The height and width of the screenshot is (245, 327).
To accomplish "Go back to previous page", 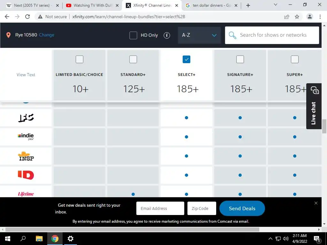I will (x=7, y=17).
